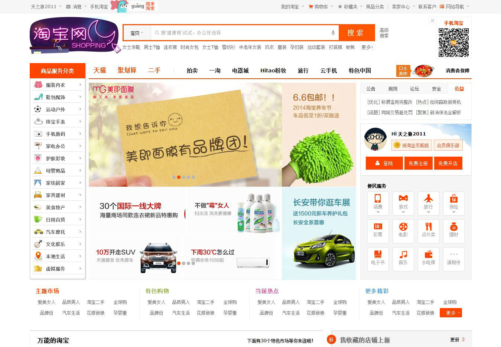Open the 天猫 Tmall nav item
The height and width of the screenshot is (347, 501).
pos(100,71)
